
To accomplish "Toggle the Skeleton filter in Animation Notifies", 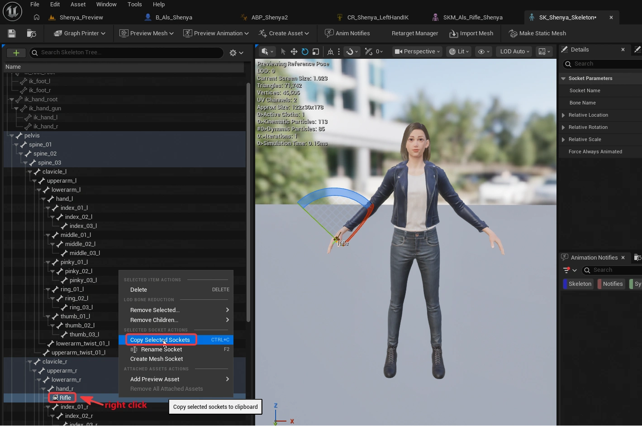I will click(578, 284).
